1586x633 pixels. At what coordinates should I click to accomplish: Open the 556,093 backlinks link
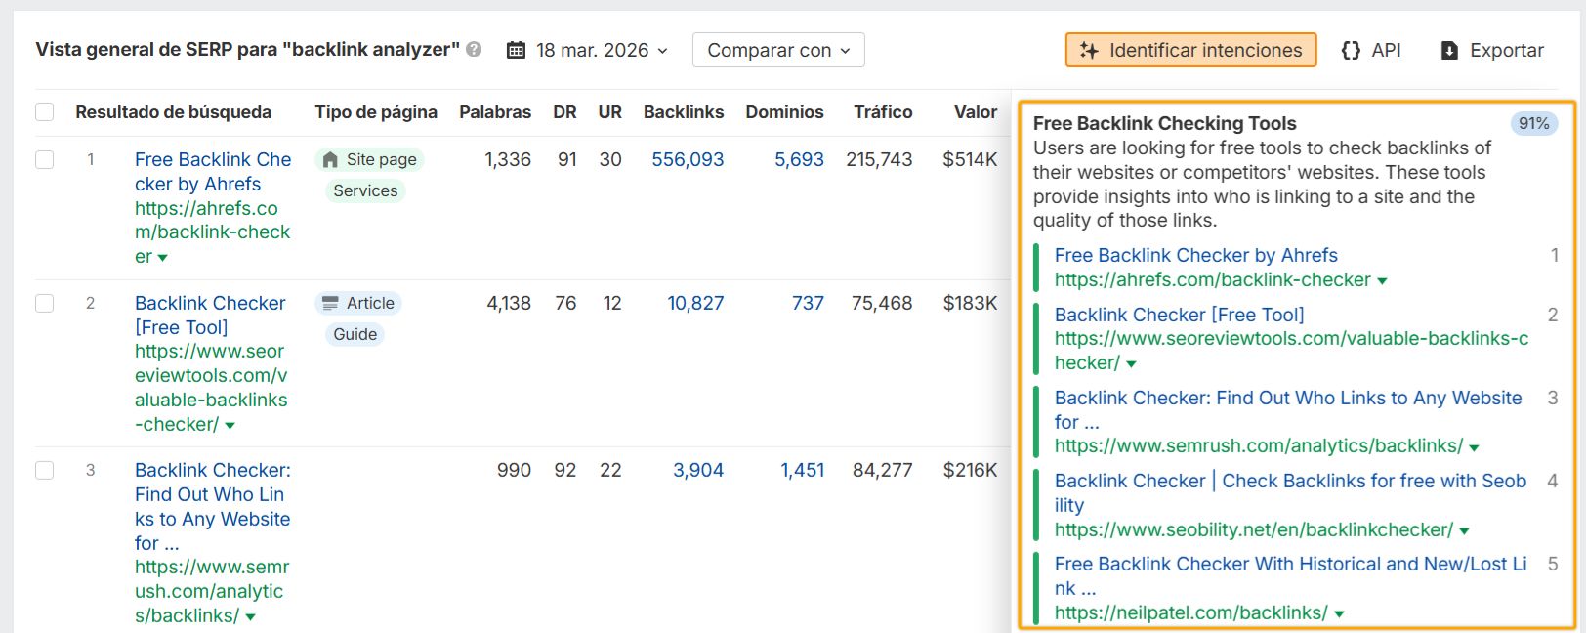[x=688, y=159]
